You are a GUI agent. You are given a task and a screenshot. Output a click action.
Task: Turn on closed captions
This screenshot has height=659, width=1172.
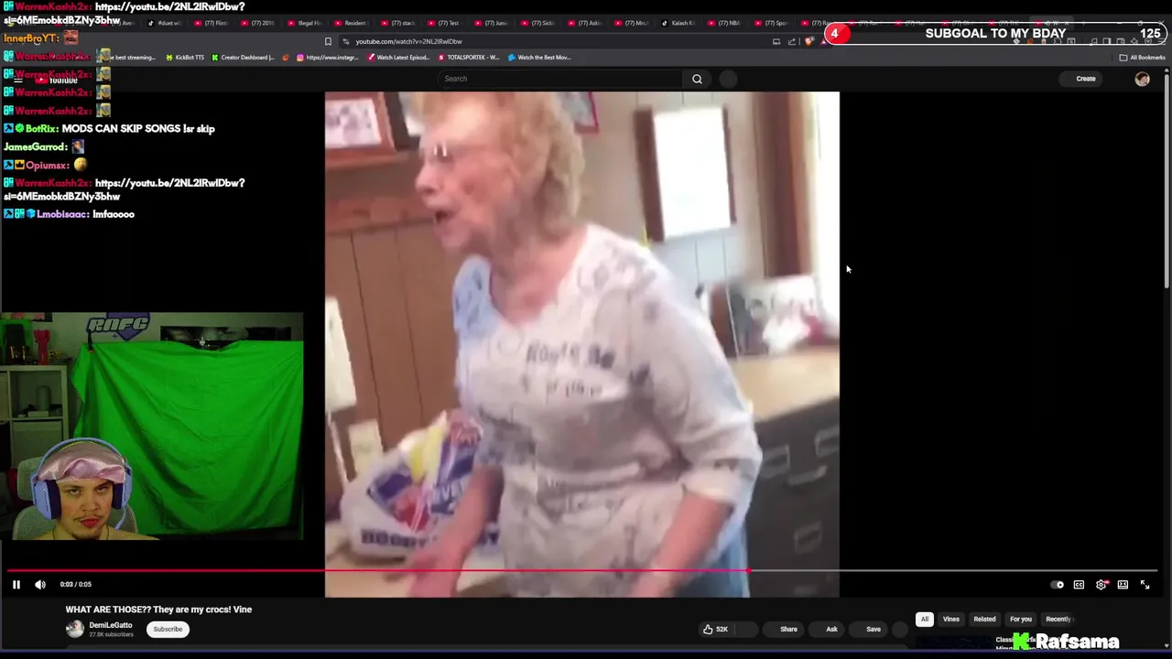1079,585
